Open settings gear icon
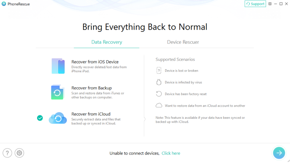The image size is (290, 163). 19,153
